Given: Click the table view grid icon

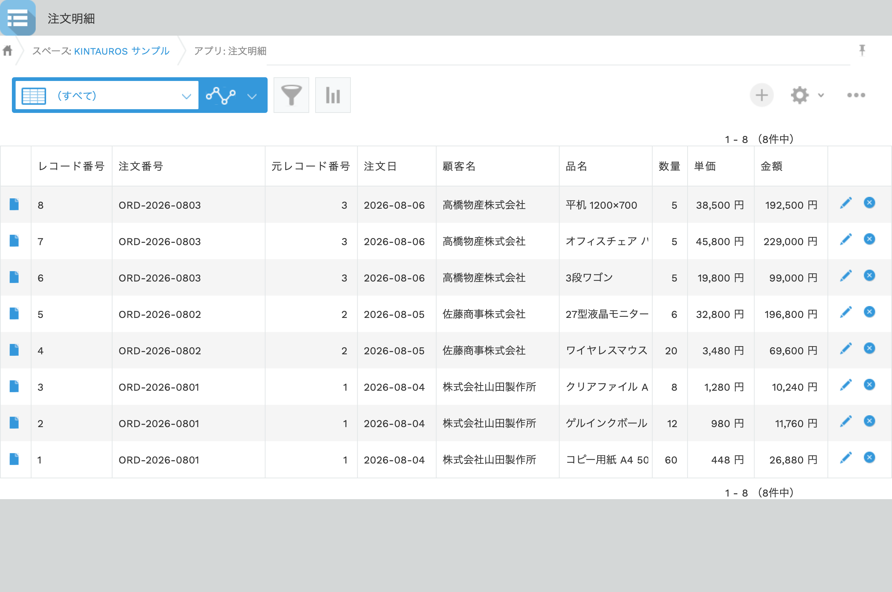Looking at the screenshot, I should tap(34, 95).
